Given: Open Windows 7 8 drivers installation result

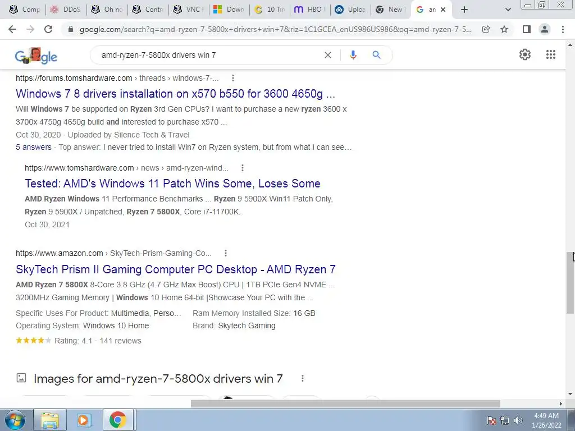Looking at the screenshot, I should point(175,94).
